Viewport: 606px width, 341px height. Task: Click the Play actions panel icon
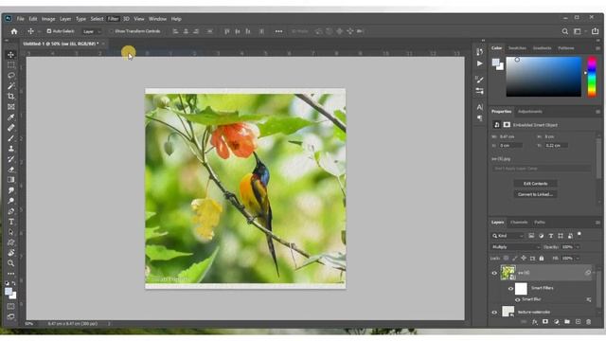[480, 63]
